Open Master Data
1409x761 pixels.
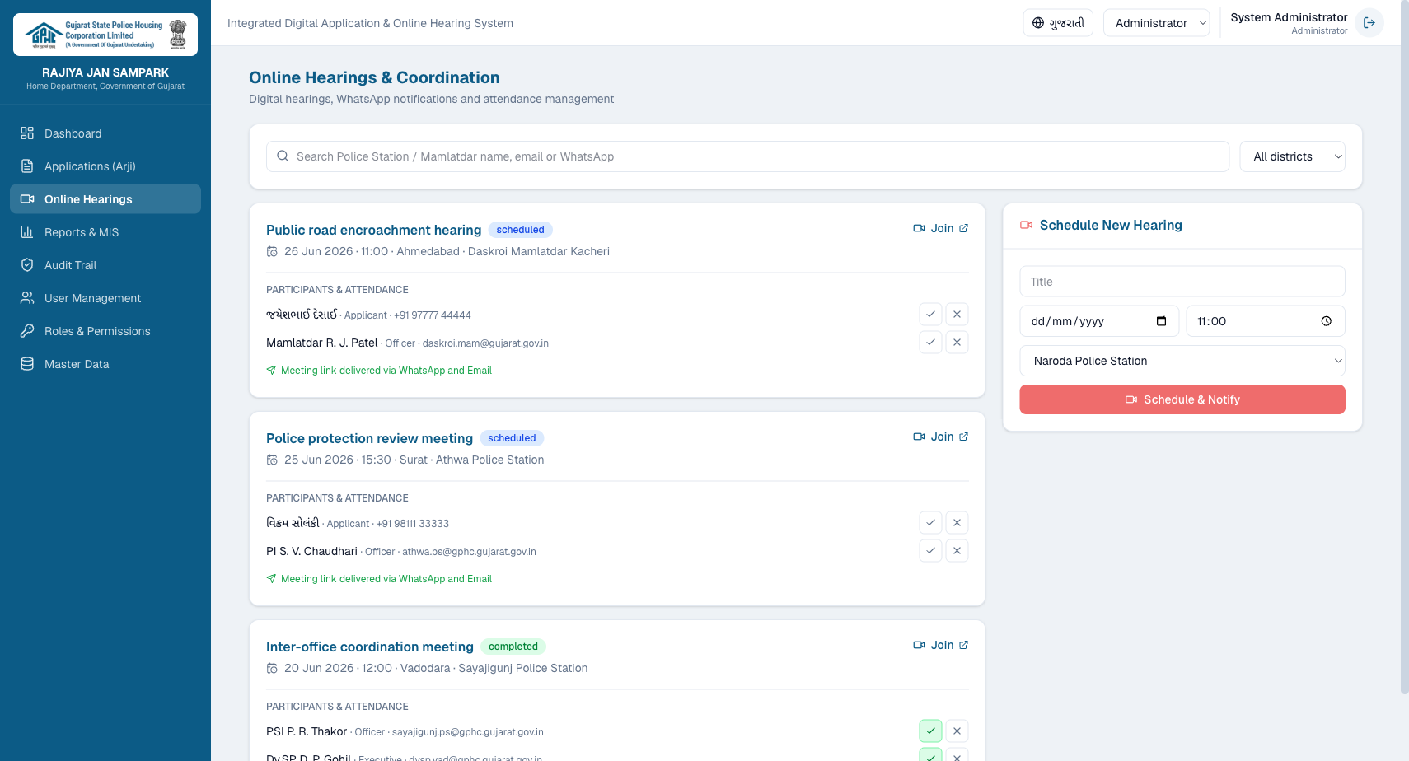105,364
